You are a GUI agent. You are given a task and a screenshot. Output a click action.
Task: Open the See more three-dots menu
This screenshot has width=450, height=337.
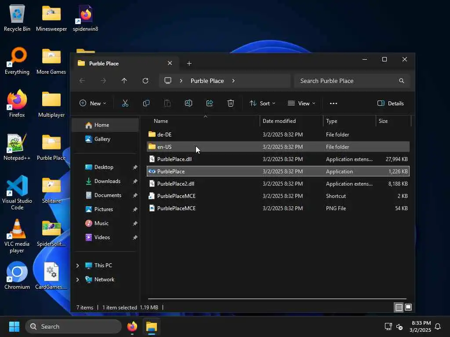pyautogui.click(x=334, y=104)
